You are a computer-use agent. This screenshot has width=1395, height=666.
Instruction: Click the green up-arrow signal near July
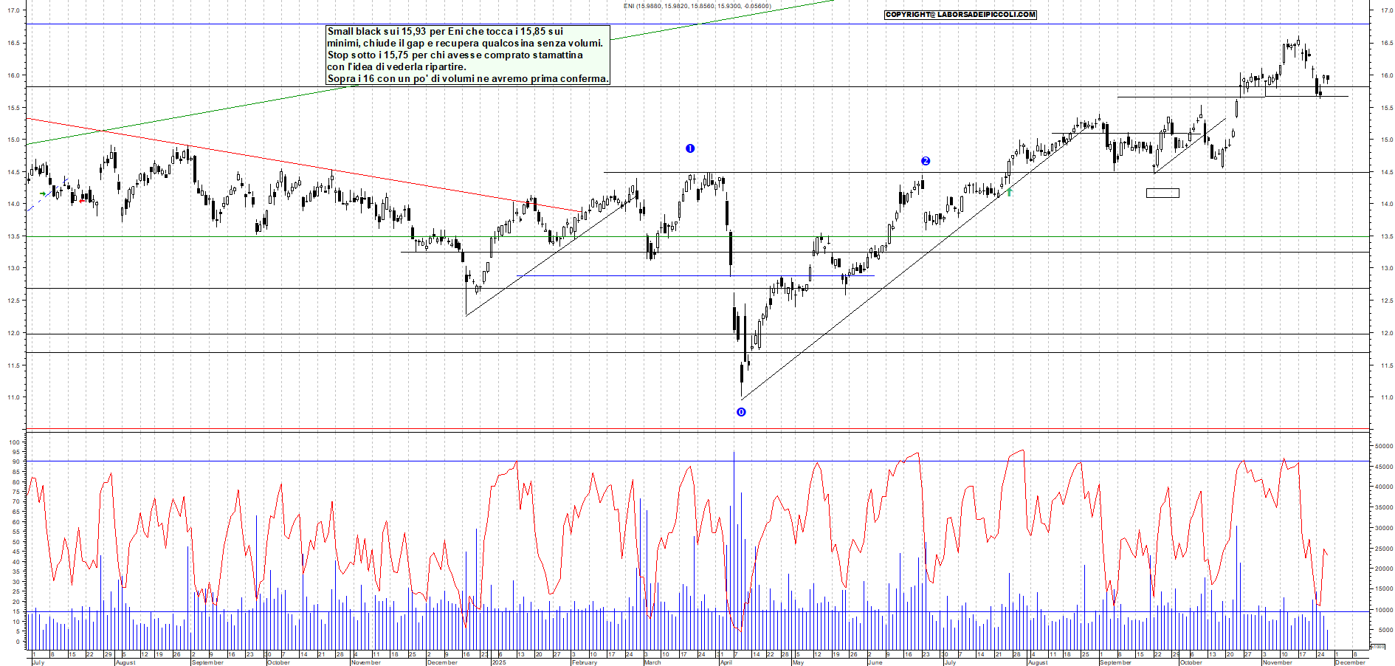tap(1008, 193)
